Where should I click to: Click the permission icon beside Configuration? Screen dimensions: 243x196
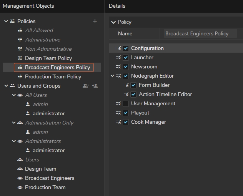pos(118,48)
